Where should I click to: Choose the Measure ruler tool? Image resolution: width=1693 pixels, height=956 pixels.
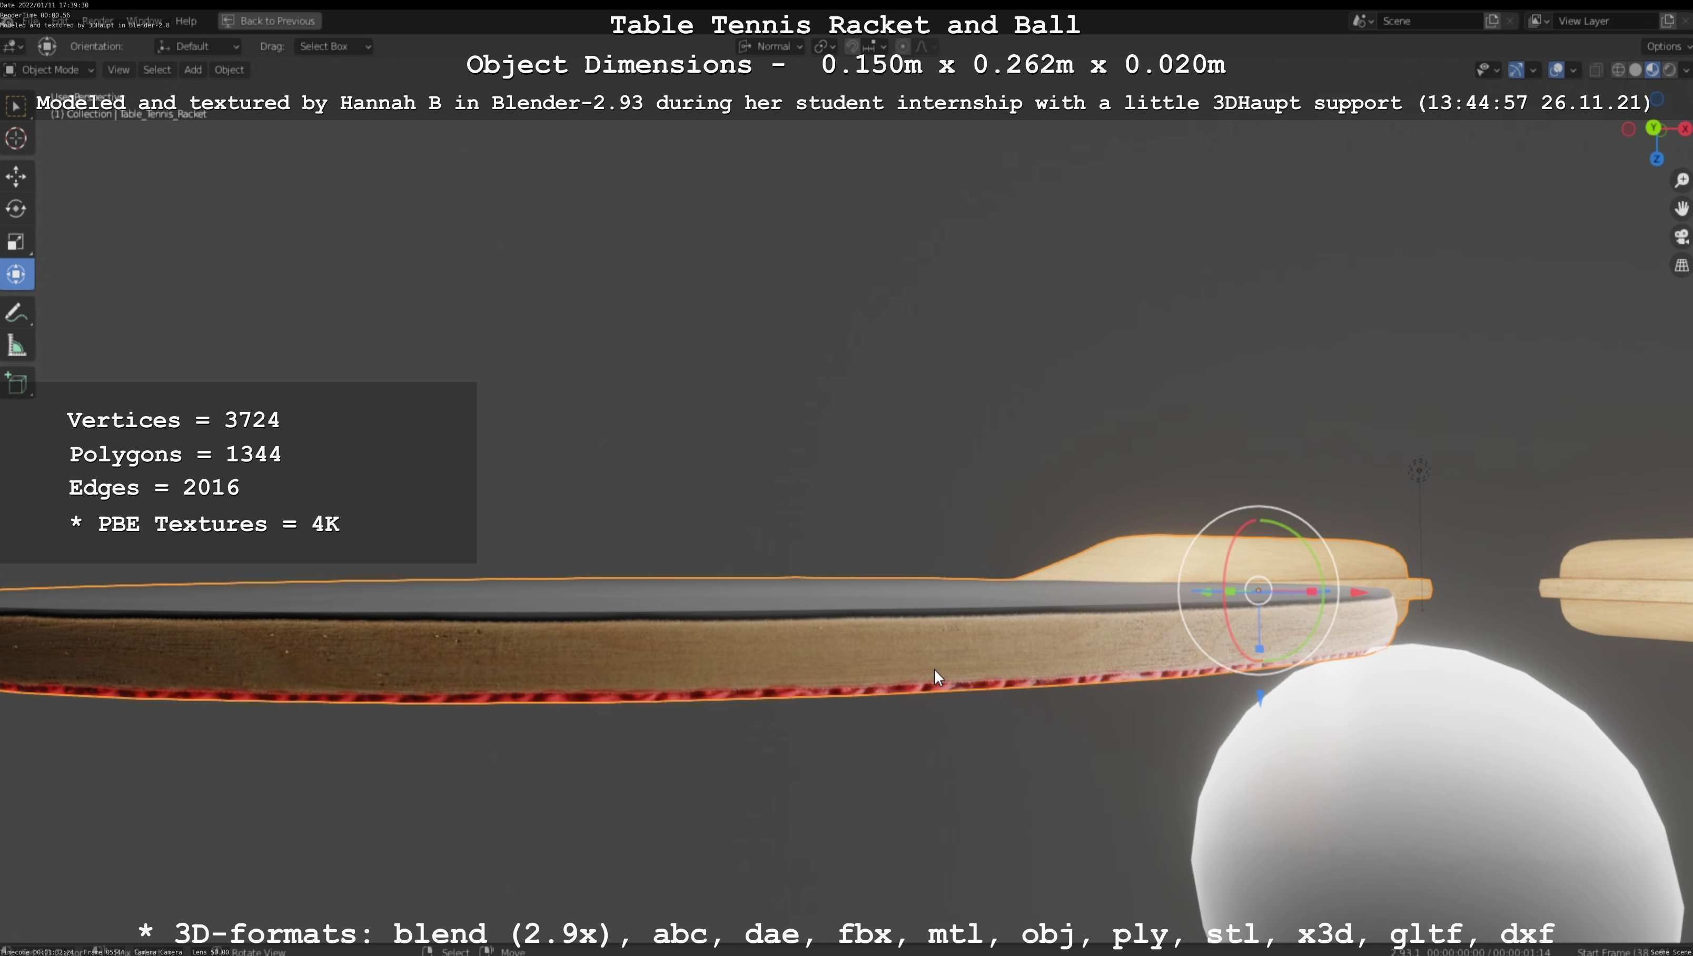[x=16, y=346]
